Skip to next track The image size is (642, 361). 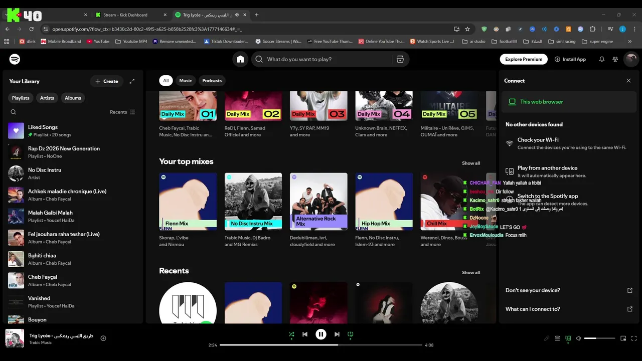tap(337, 334)
